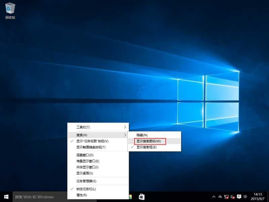Click the muted volume speaker icon

pyautogui.click(x=233, y=197)
